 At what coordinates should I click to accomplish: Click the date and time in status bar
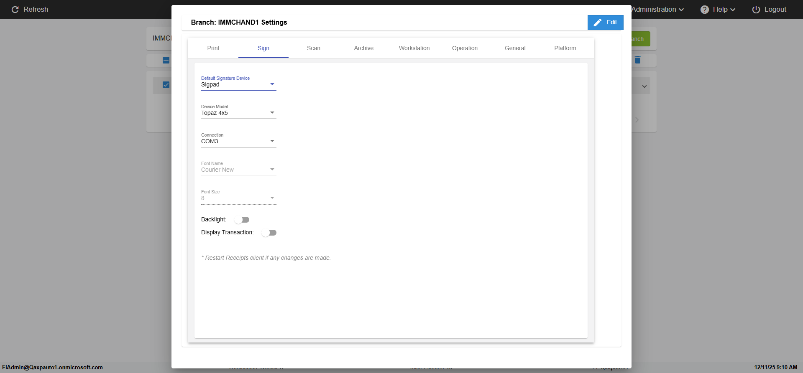(776, 367)
